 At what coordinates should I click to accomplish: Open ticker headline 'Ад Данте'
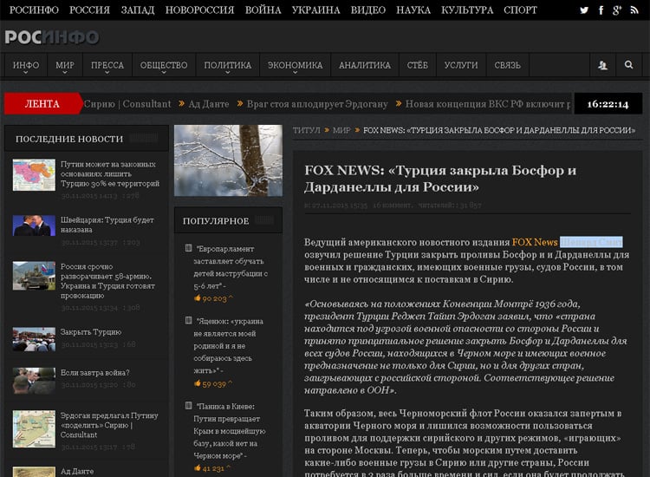coord(209,104)
